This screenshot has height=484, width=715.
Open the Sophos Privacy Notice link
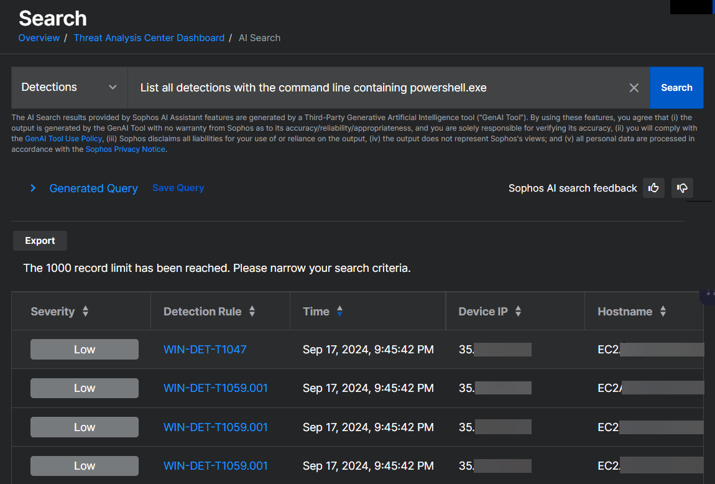(126, 149)
